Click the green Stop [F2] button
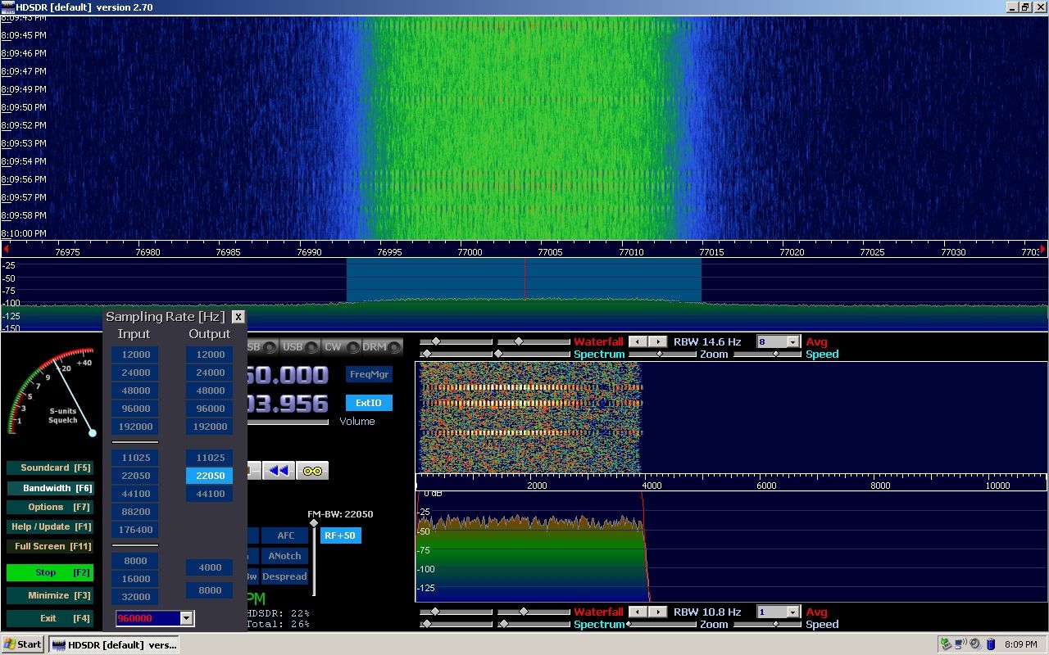Image resolution: width=1049 pixels, height=655 pixels. pos(49,572)
